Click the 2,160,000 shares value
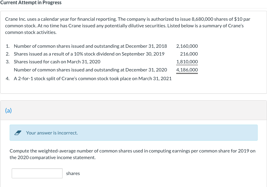This screenshot has width=267, height=187. [x=187, y=46]
